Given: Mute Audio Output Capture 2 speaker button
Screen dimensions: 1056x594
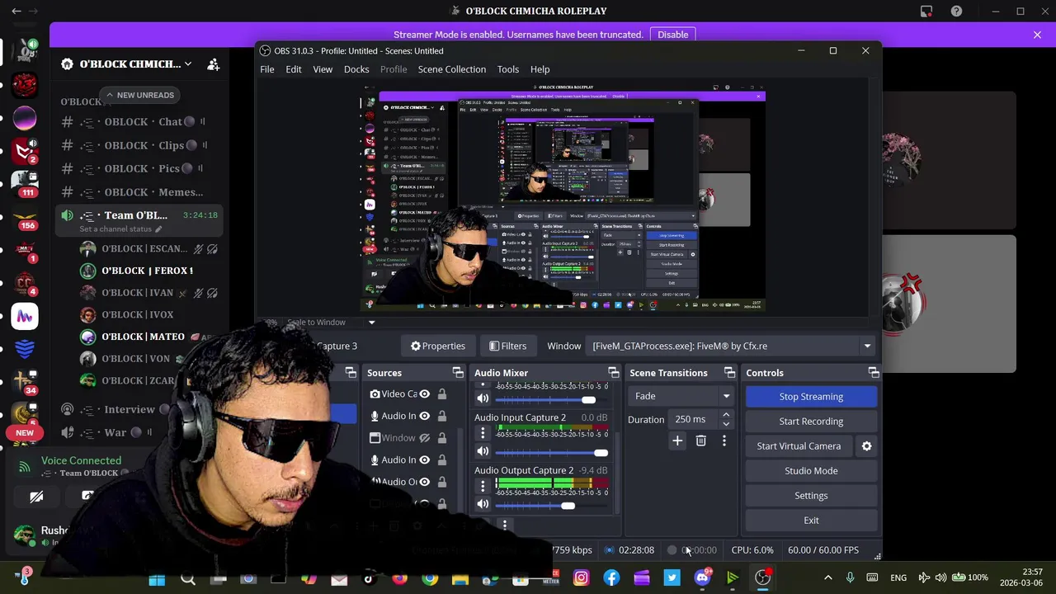Looking at the screenshot, I should coord(483,504).
